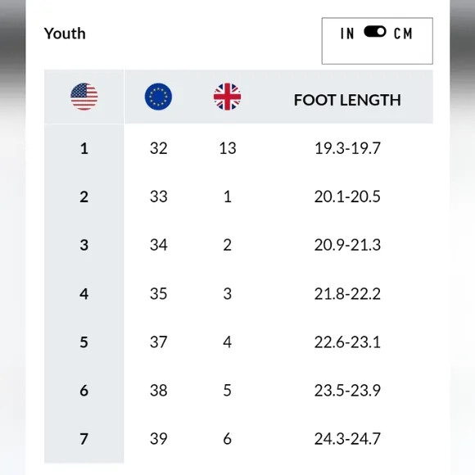This screenshot has height=475, width=475.
Task: Click foot length 19.3-19.7 cell
Action: [347, 148]
